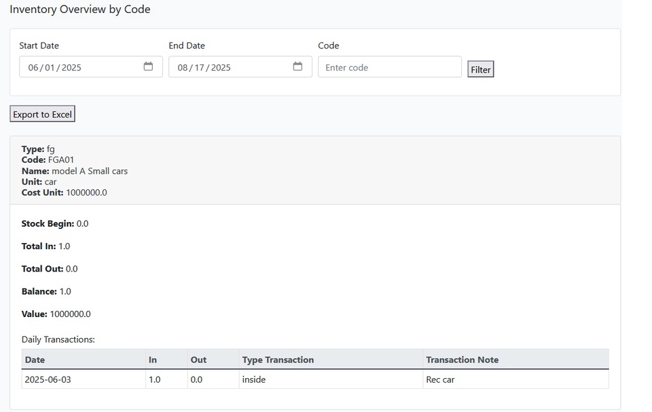
Task: Select the day segment in Start Date
Action: (50, 68)
